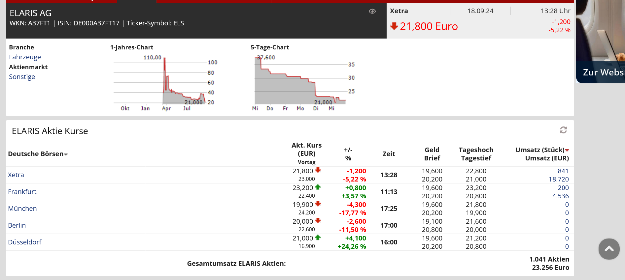The height and width of the screenshot is (280, 625).
Task: Click the red arrow in the München row
Action: 318,204
